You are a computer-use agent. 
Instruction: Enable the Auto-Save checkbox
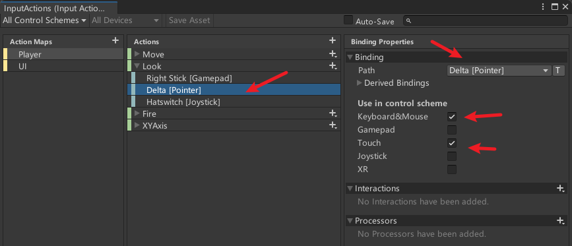(348, 20)
